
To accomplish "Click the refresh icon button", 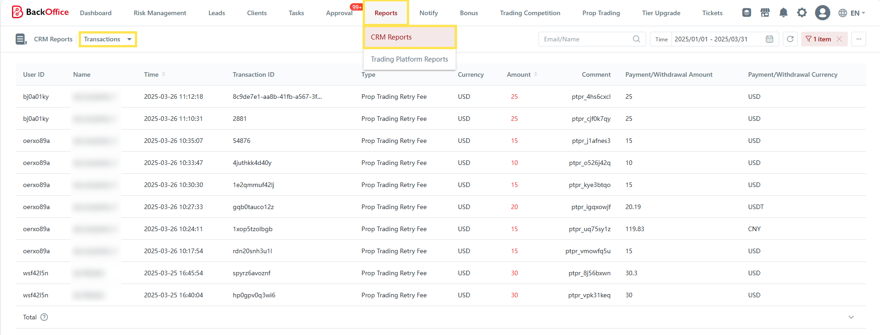I will coord(790,39).
